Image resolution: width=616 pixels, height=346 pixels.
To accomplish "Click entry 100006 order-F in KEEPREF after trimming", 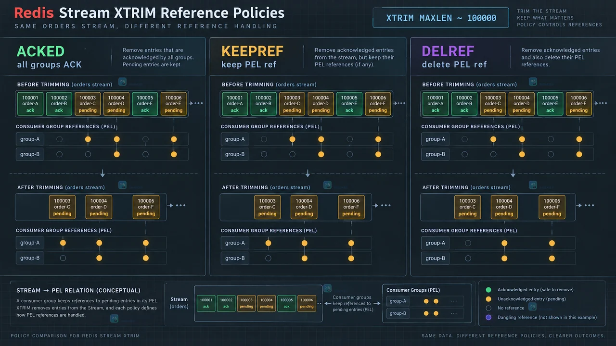I will coord(351,207).
